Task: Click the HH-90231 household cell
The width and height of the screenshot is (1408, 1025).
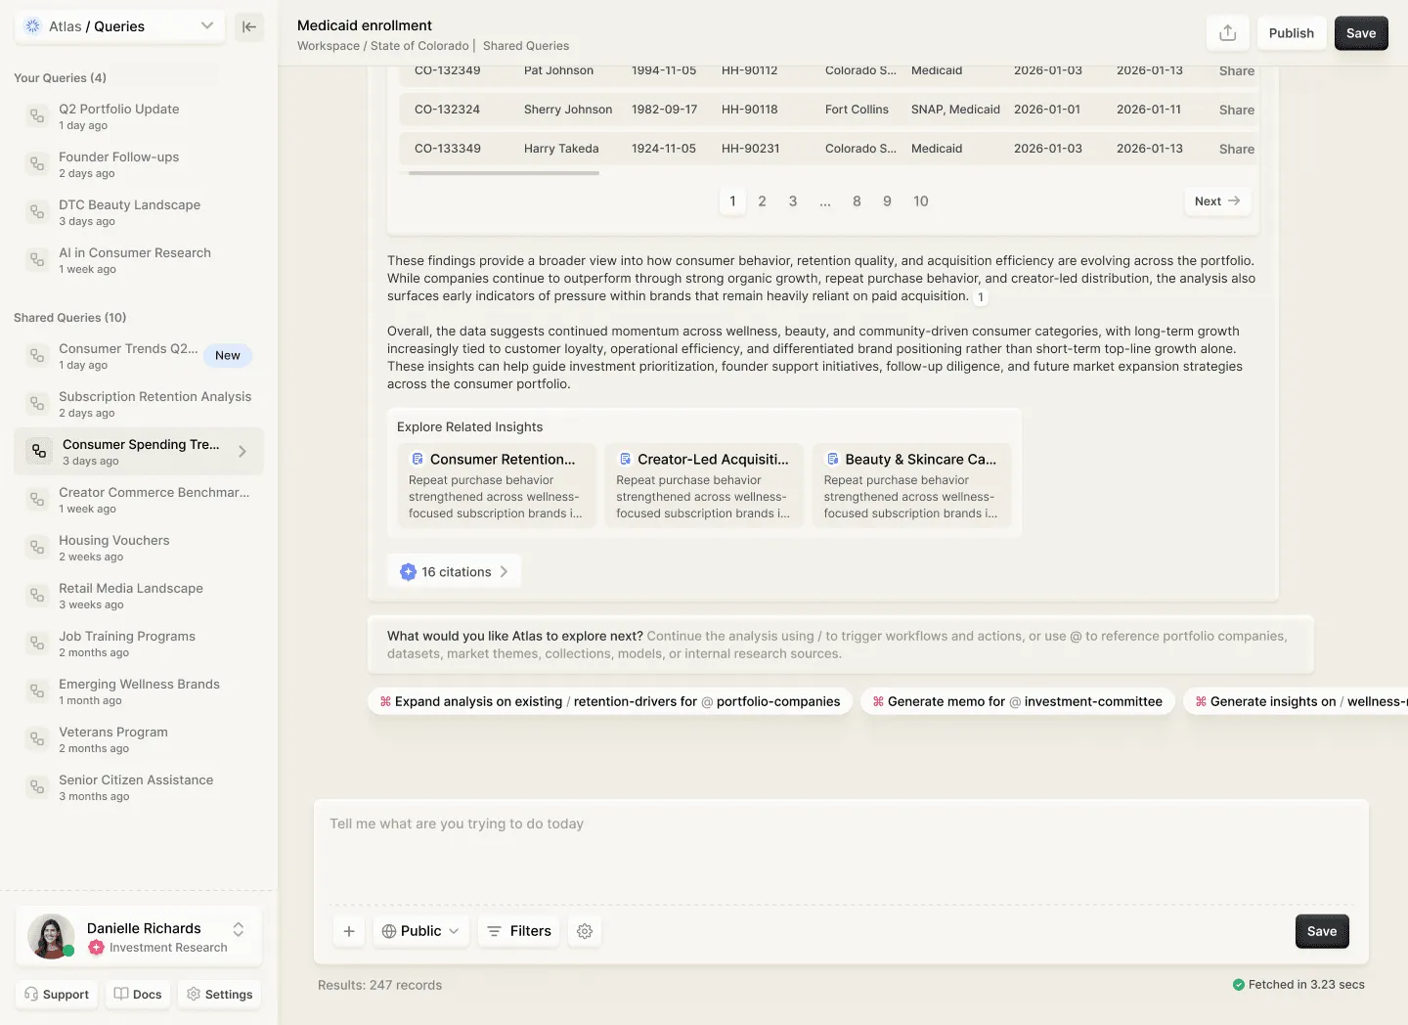Action: 751,149
